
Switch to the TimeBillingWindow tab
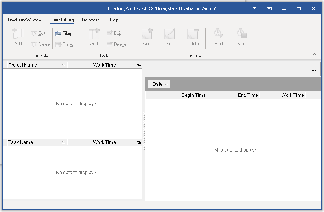point(24,20)
